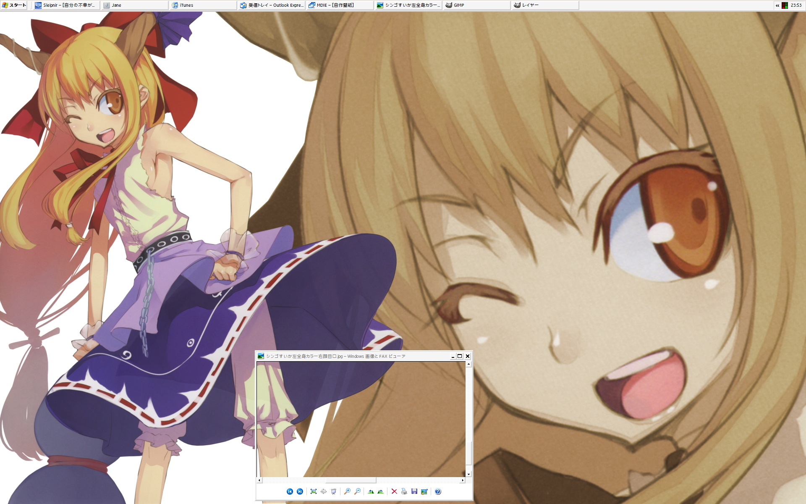The height and width of the screenshot is (504, 806).
Task: Click the Best Fit viewer icon
Action: 314,491
